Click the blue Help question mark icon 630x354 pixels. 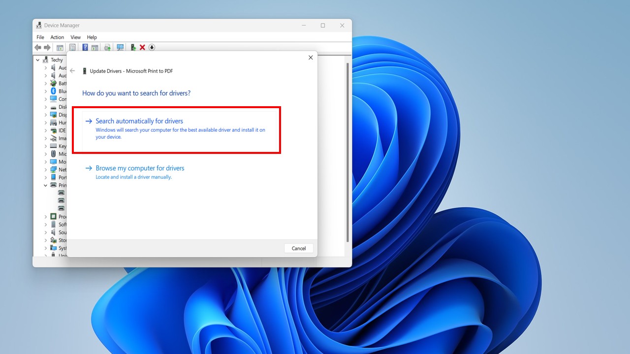coord(85,47)
